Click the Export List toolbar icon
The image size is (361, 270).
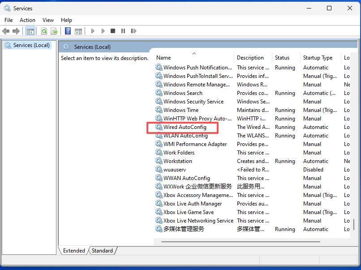pyautogui.click(x=54, y=31)
